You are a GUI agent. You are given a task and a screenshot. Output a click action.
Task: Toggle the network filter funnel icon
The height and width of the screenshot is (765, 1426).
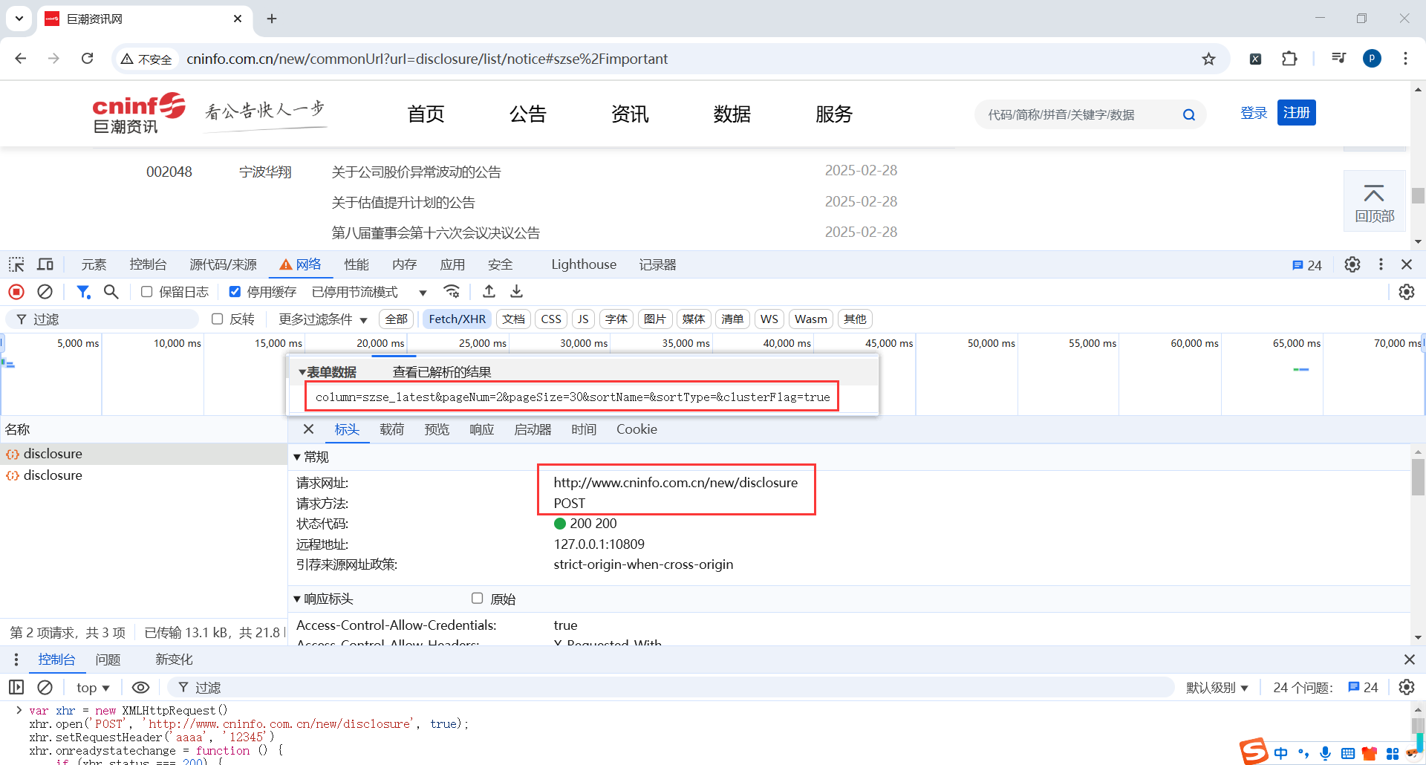pos(83,292)
